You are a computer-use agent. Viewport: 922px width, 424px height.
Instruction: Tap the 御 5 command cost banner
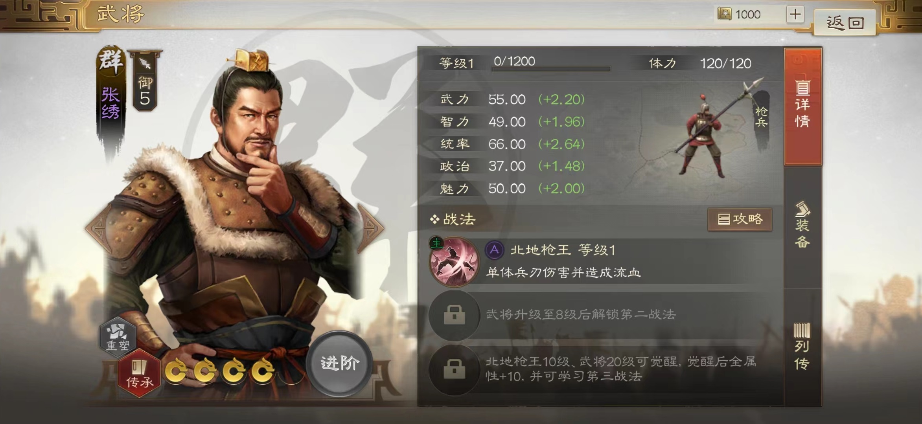[x=145, y=81]
